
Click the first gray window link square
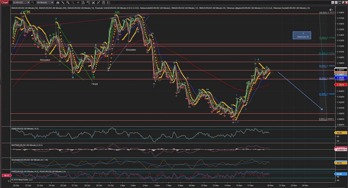pos(333,3)
